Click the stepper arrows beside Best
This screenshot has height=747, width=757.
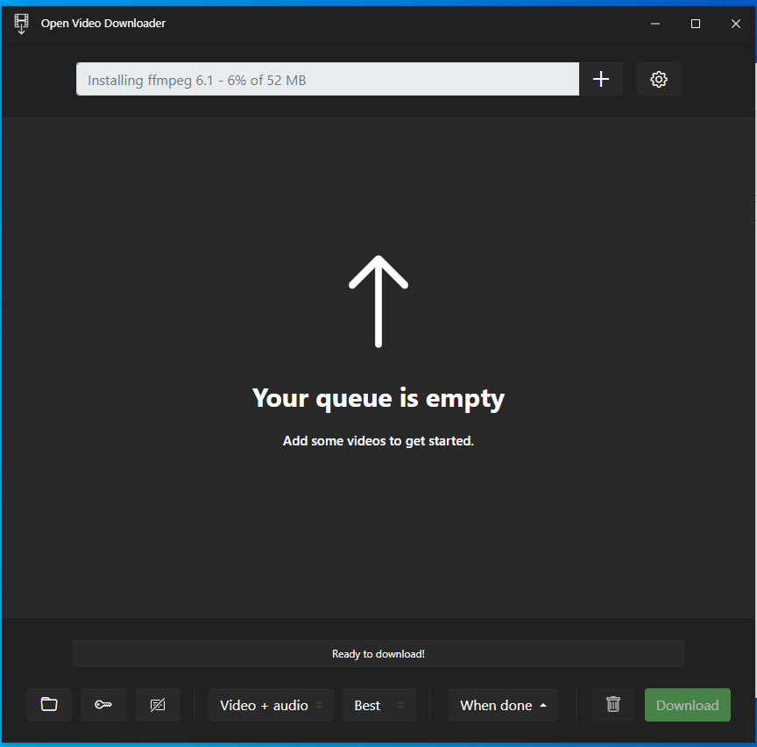402,705
